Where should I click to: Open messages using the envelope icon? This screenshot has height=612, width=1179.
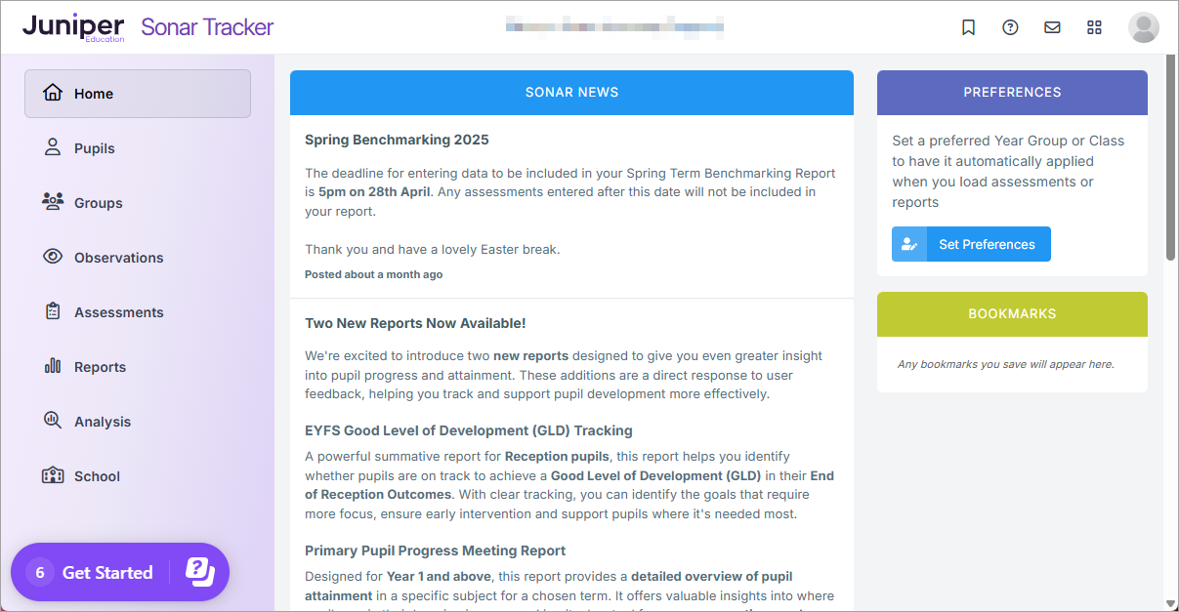tap(1052, 27)
